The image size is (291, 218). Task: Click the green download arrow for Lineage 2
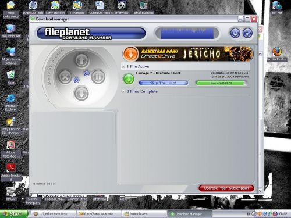point(129,79)
